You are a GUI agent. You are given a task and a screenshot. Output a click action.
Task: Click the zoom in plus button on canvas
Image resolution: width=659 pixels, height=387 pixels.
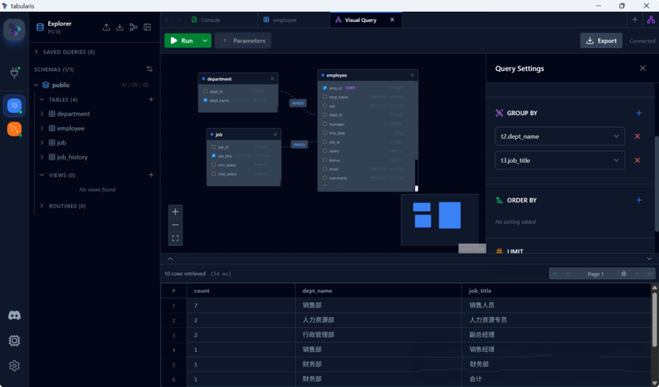tap(176, 212)
